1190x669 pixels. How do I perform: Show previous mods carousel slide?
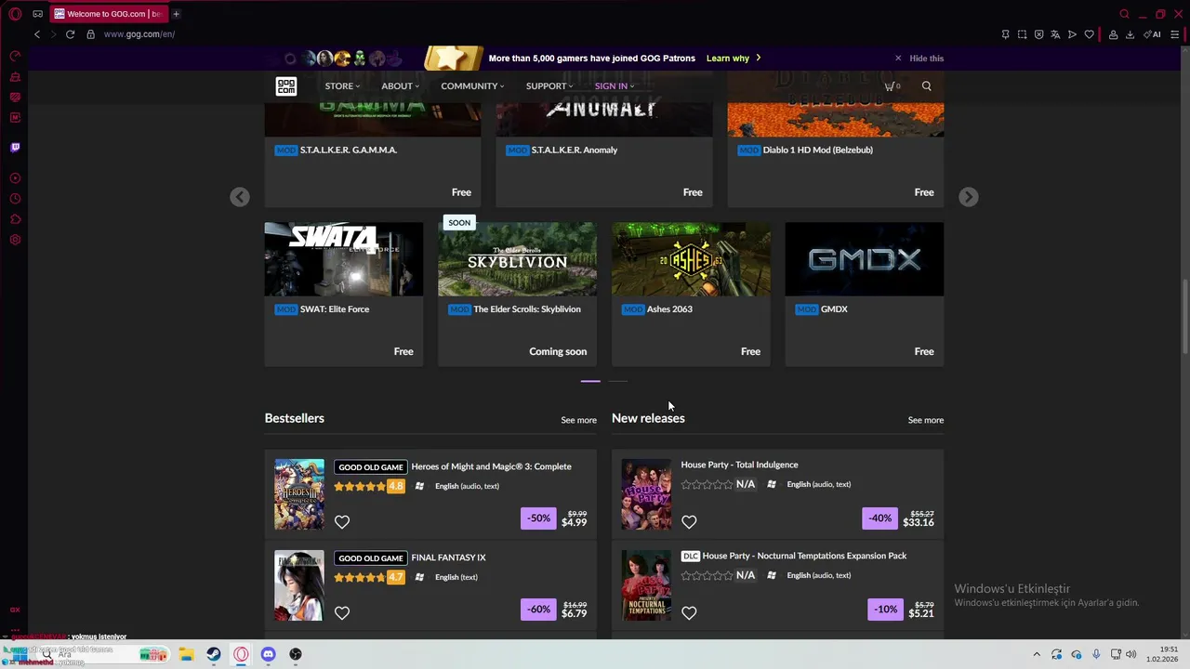click(x=240, y=197)
